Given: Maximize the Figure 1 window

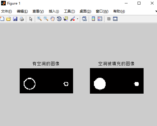Looking at the screenshot, I should coord(139,3).
